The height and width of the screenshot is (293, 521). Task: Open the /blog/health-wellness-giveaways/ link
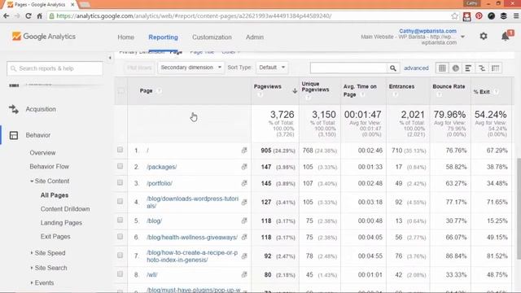[192, 238]
